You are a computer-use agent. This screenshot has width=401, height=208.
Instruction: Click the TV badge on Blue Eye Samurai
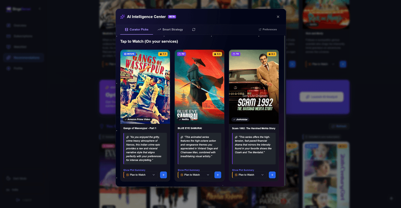181,54
